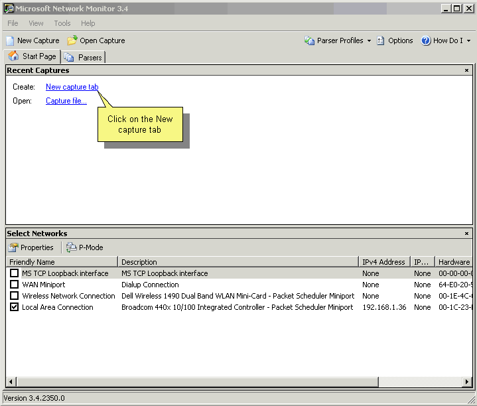Open the Help menu

(88, 23)
